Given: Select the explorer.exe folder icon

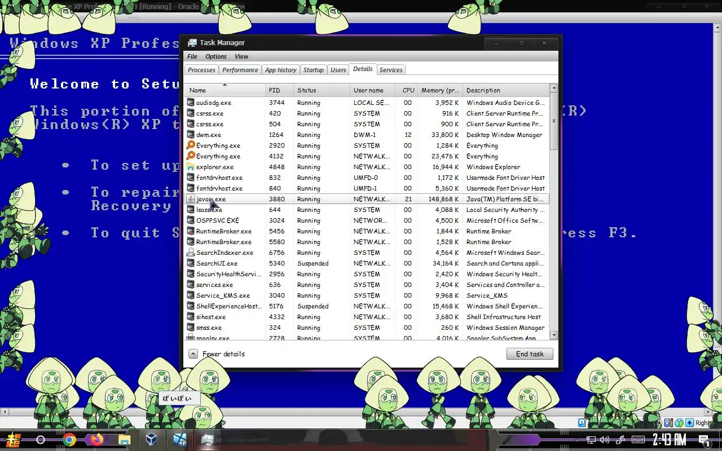Looking at the screenshot, I should coord(191,167).
